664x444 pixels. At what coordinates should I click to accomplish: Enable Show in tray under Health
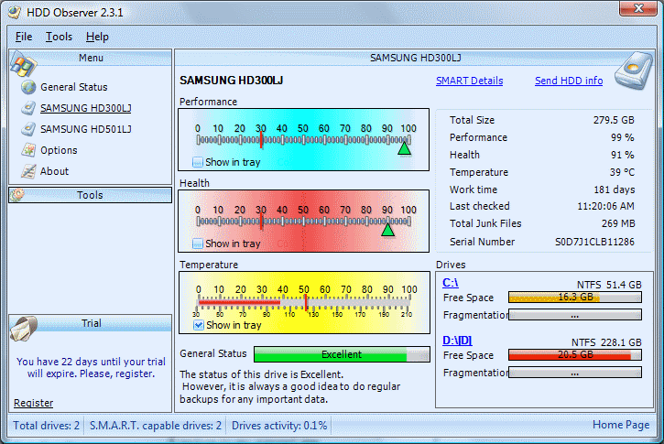pos(198,244)
